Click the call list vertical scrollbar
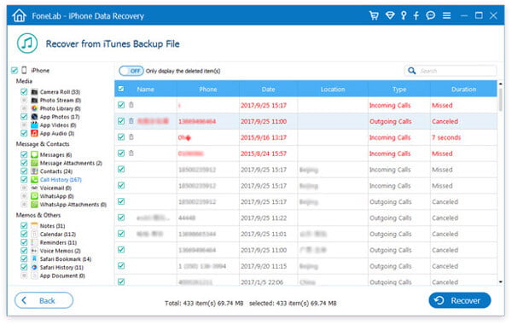Image resolution: width=512 pixels, height=325 pixels. [x=501, y=183]
